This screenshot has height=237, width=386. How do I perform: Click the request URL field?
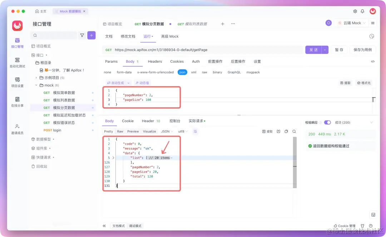point(202,50)
